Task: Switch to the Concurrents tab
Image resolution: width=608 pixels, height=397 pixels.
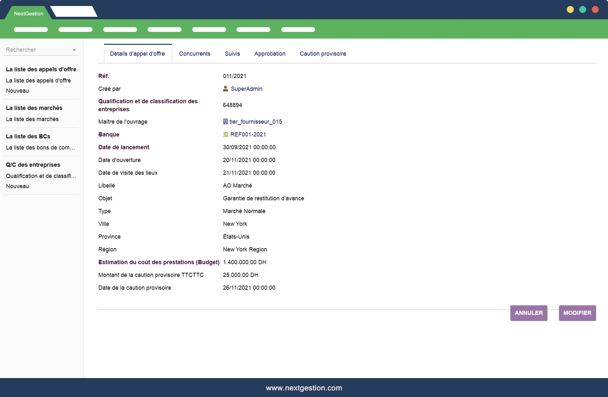Action: (194, 54)
